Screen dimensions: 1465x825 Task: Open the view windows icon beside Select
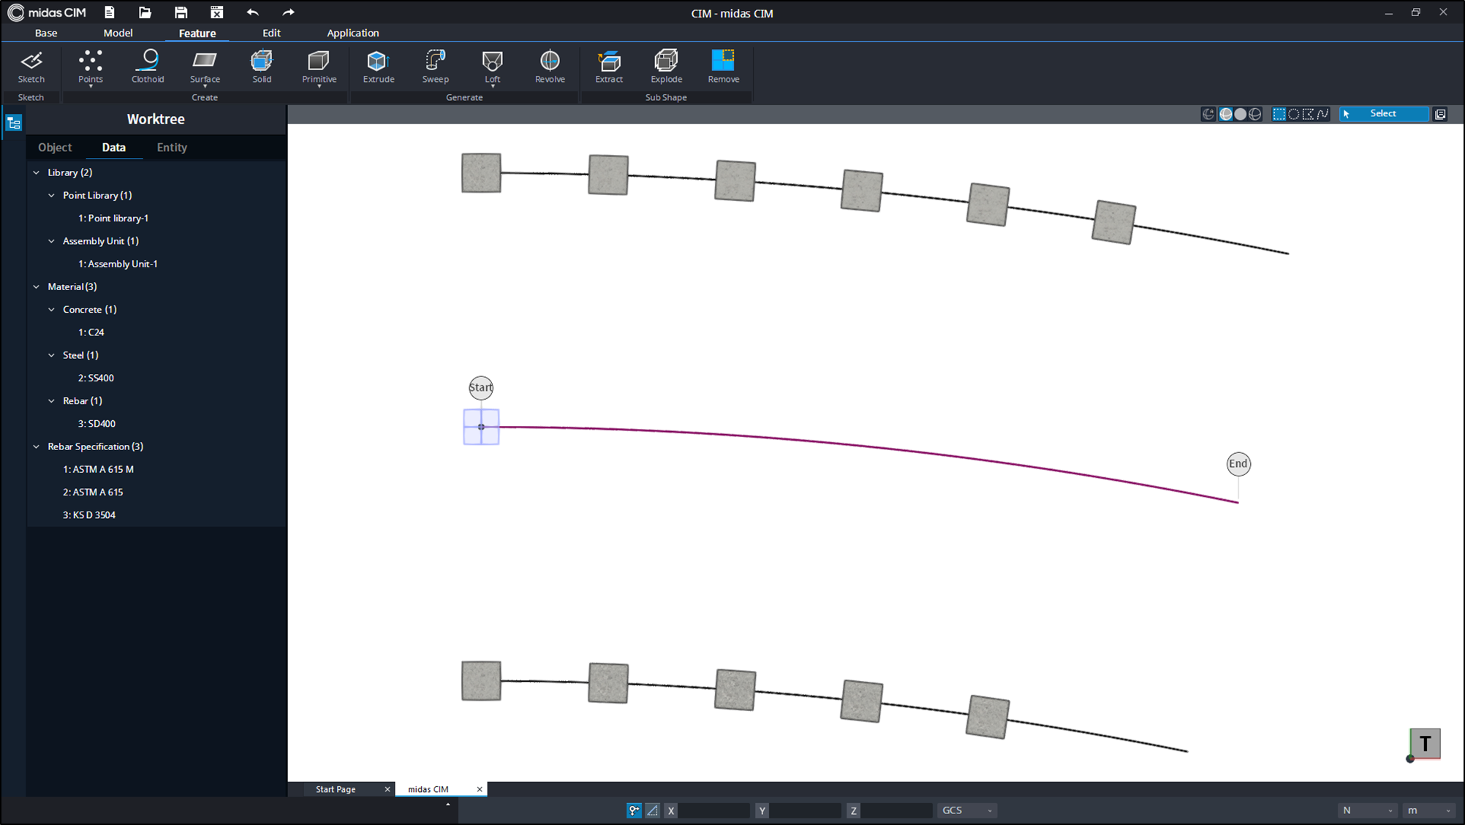tap(1440, 114)
